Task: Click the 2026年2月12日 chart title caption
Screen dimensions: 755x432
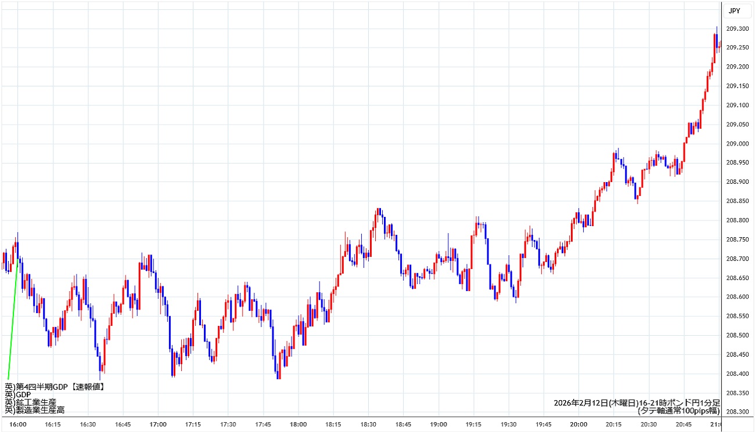Action: [637, 402]
